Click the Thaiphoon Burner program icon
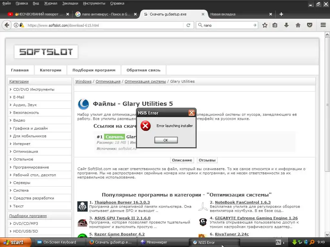This screenshot has width=330, height=247. point(82,206)
